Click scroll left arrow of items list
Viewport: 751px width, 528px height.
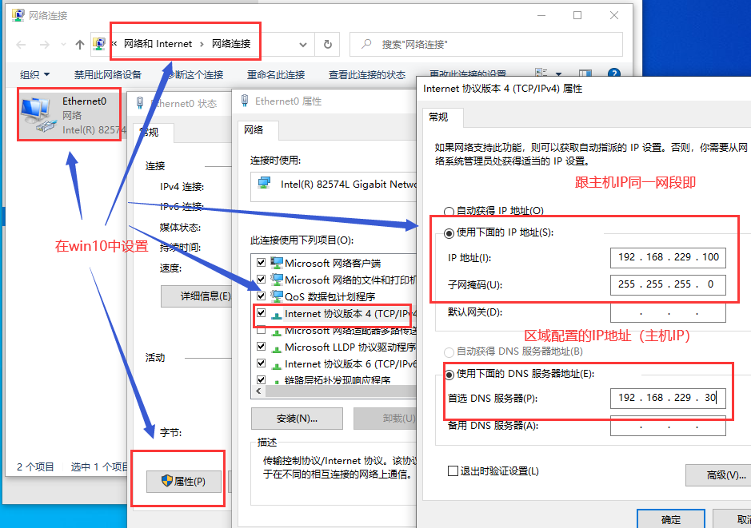pyautogui.click(x=258, y=391)
